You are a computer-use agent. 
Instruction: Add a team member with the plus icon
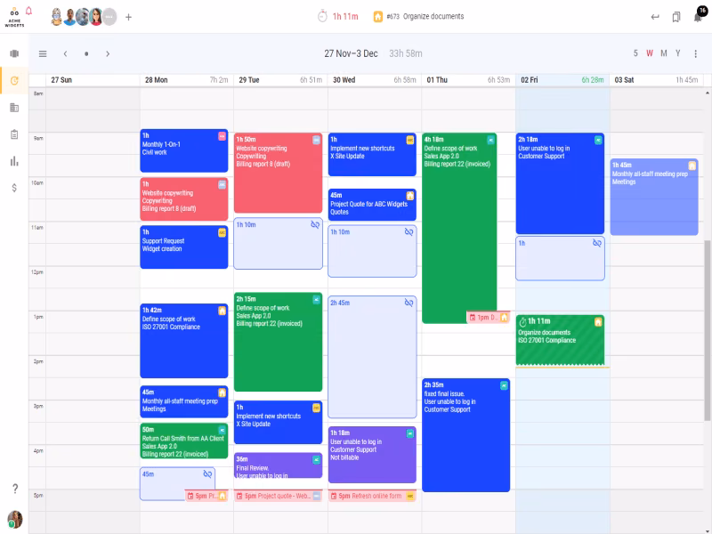(128, 17)
